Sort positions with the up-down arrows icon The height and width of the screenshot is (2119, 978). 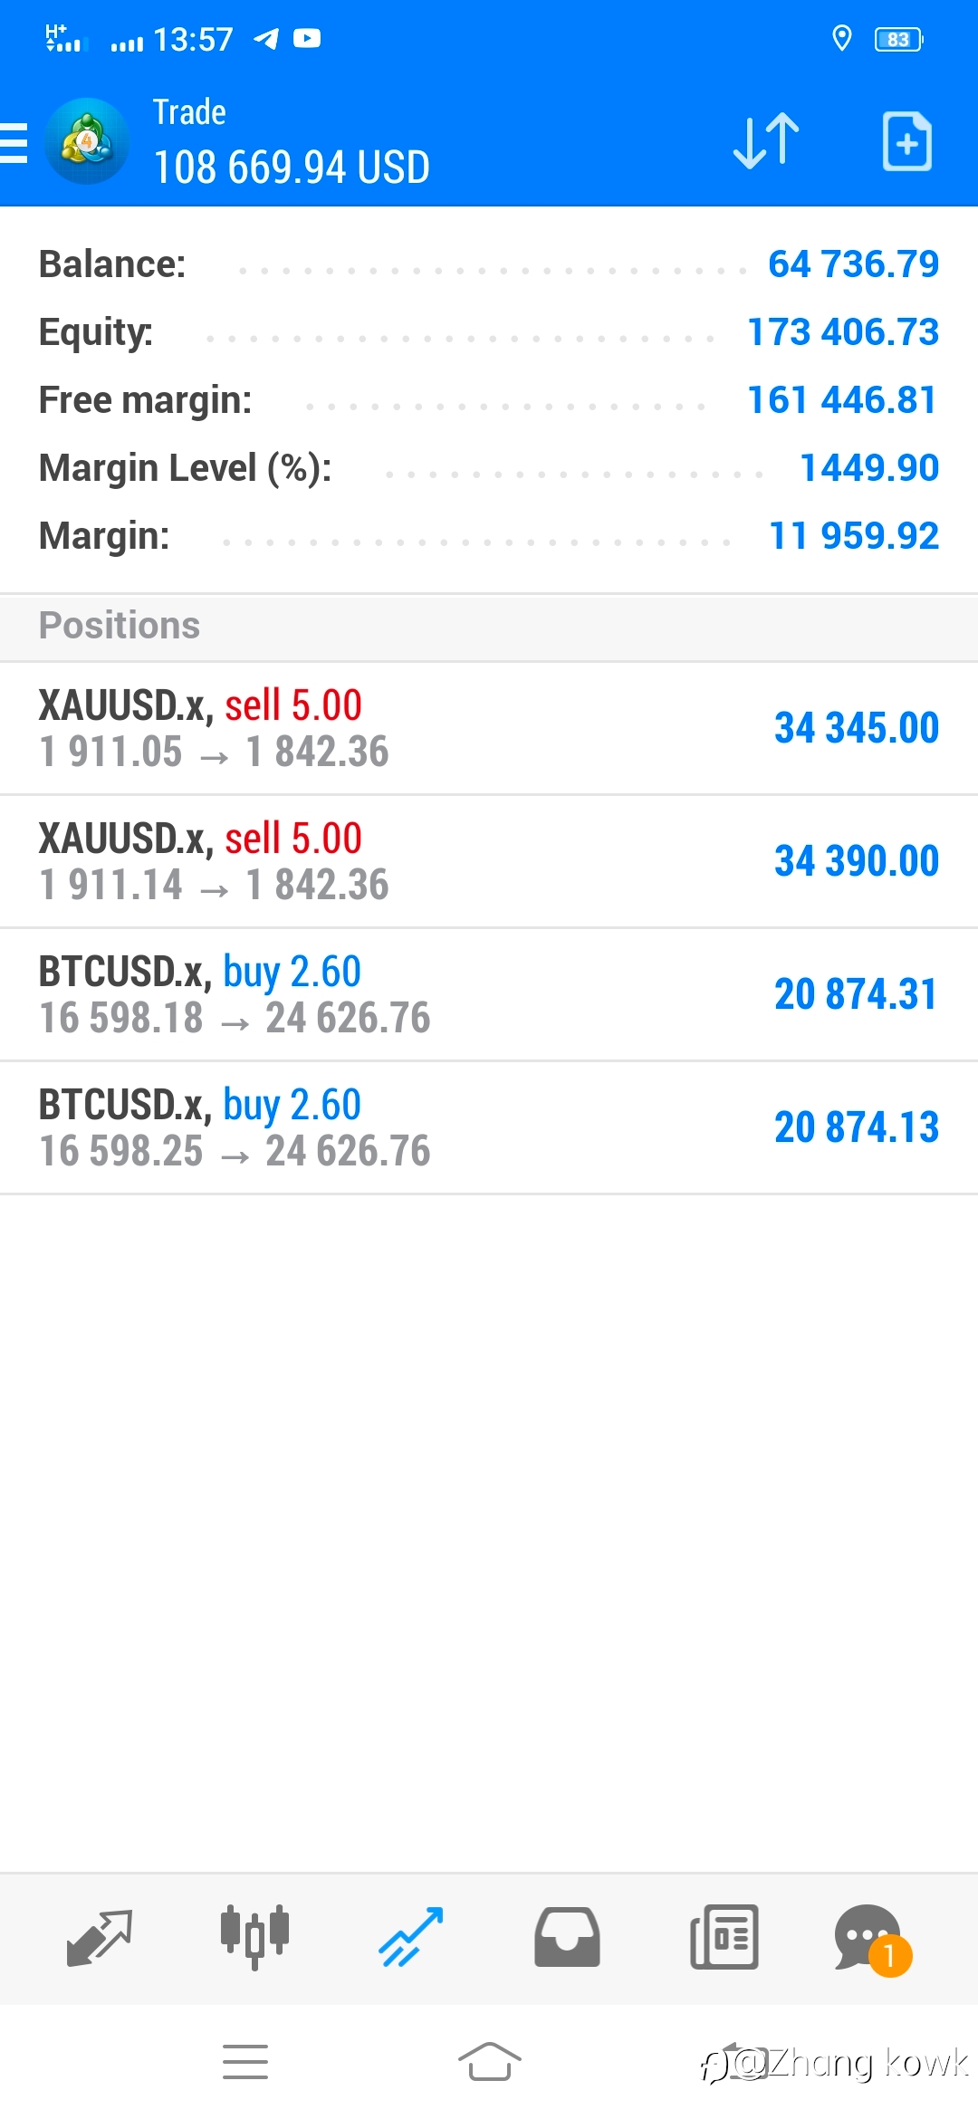[x=766, y=141]
